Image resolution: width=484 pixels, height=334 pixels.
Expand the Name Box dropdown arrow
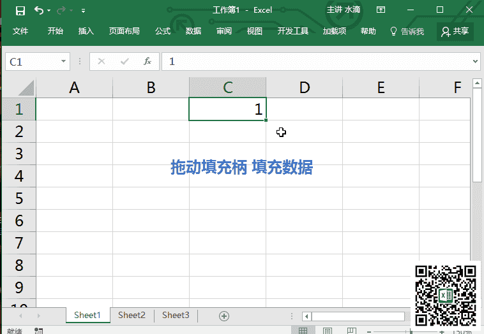(x=64, y=61)
